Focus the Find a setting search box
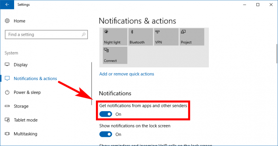The image size is (278, 146). point(46,34)
